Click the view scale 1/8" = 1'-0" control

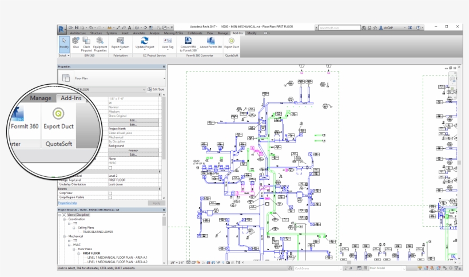(177, 263)
